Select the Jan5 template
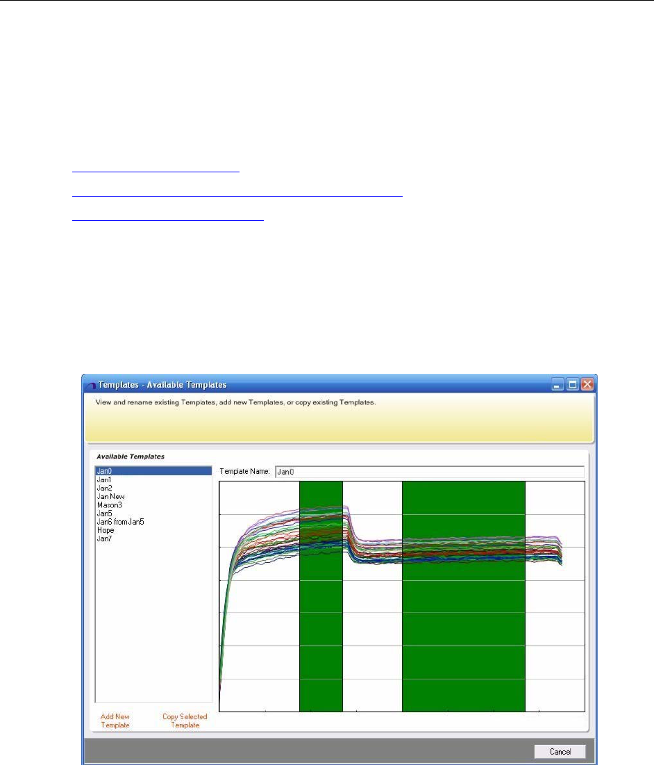The height and width of the screenshot is (765, 654). click(104, 513)
